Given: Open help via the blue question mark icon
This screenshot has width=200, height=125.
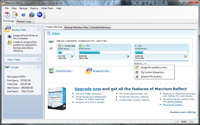Looking at the screenshot, I should click(23, 15).
